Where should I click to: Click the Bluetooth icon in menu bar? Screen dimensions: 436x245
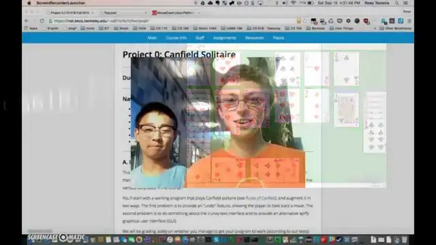277,3
